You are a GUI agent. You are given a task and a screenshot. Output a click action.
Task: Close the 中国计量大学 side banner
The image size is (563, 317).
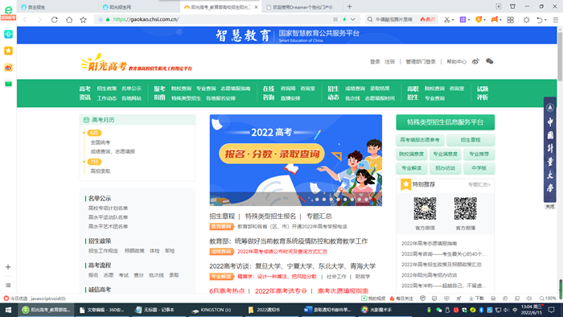coord(550,207)
